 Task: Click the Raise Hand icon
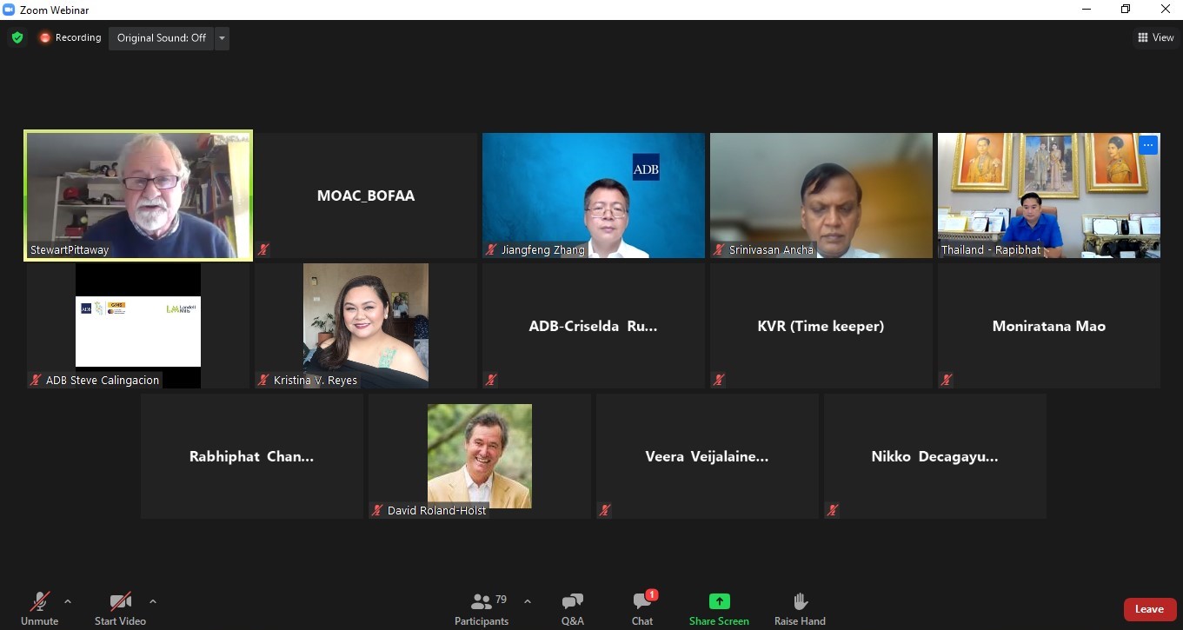coord(801,601)
